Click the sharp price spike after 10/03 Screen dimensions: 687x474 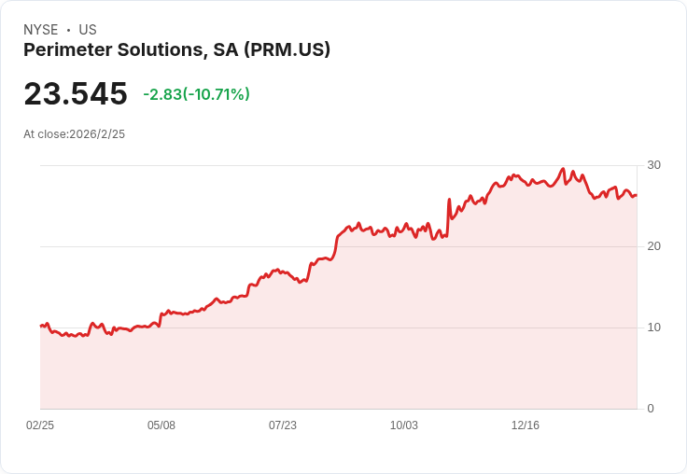pos(450,200)
